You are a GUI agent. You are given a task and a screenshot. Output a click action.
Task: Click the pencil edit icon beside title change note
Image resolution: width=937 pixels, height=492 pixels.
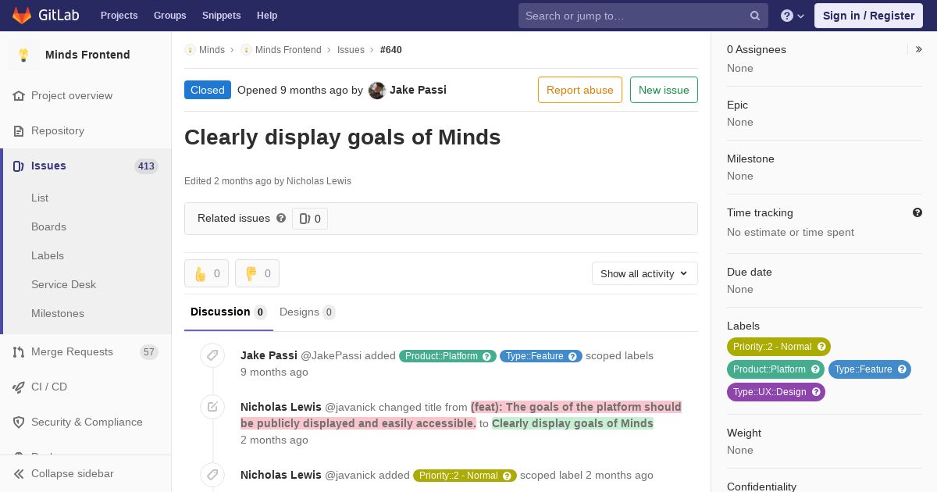click(212, 407)
